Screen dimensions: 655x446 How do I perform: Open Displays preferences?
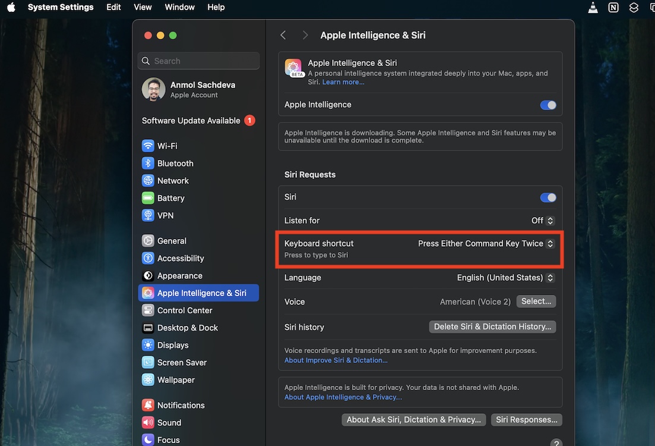pos(173,345)
